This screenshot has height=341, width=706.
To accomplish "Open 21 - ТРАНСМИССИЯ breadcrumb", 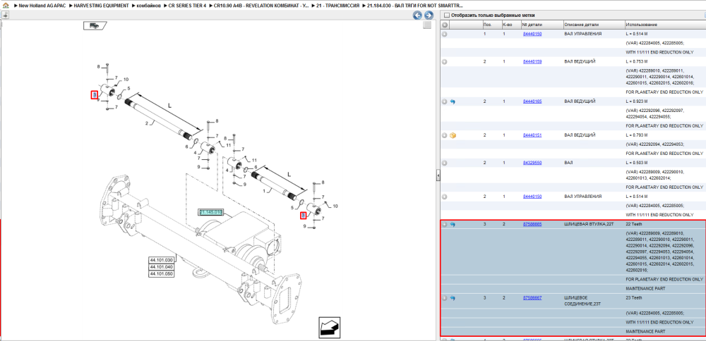I will tap(338, 6).
